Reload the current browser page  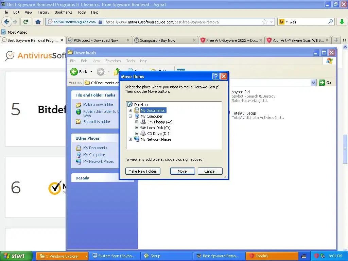[x=26, y=22]
